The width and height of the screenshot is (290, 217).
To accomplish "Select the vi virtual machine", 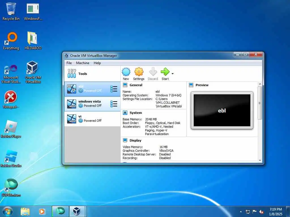I will (x=92, y=119).
